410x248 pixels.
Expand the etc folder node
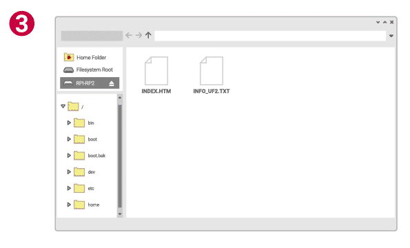point(69,188)
